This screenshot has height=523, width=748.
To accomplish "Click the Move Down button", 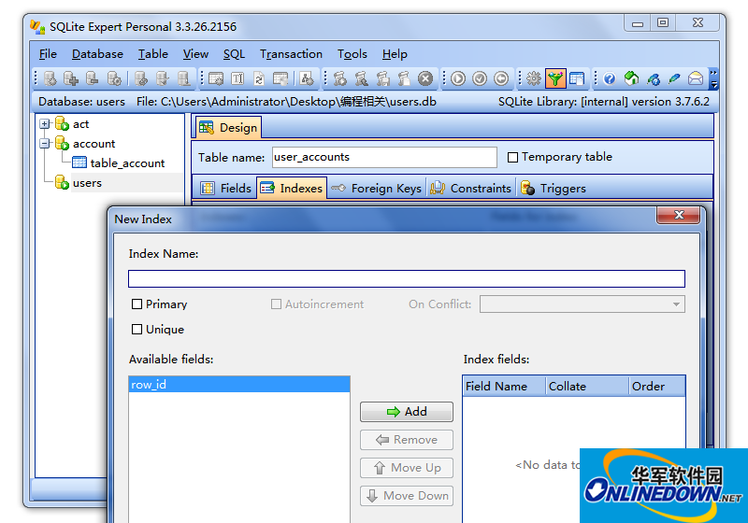I will pyautogui.click(x=407, y=496).
